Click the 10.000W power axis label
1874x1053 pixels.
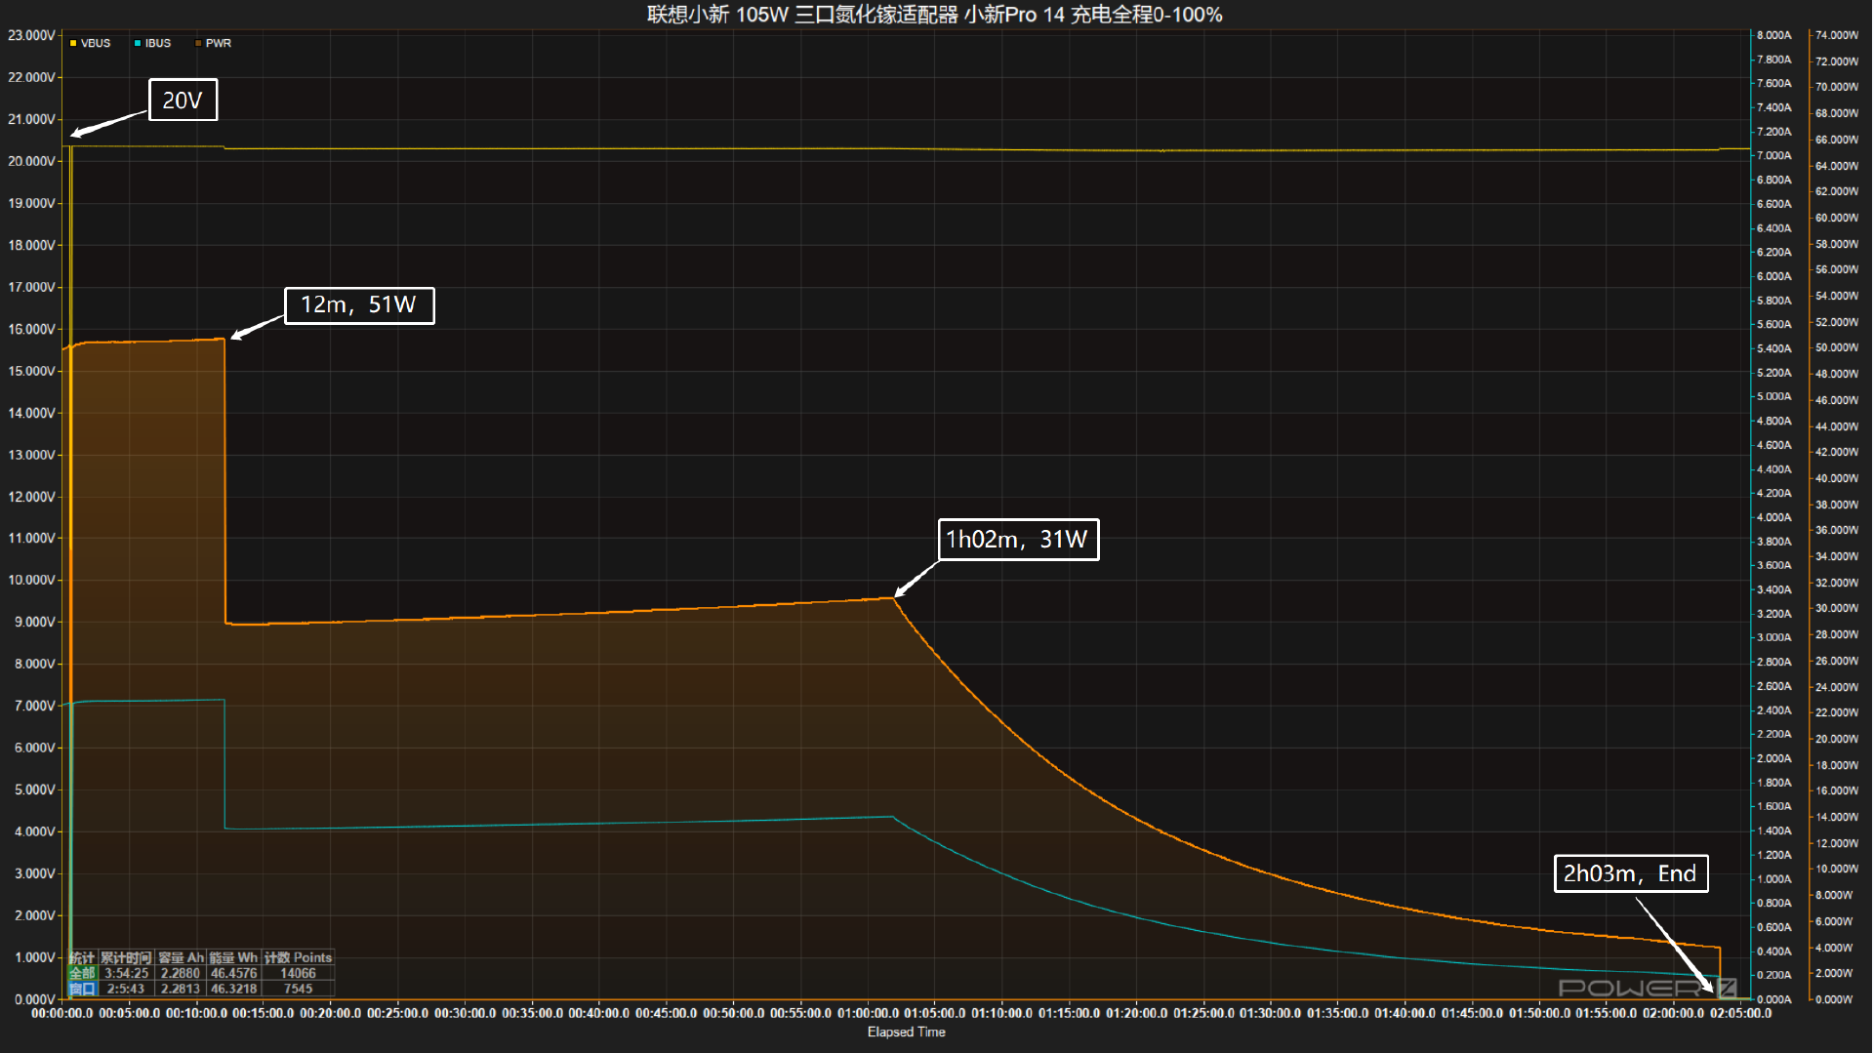pos(1837,869)
